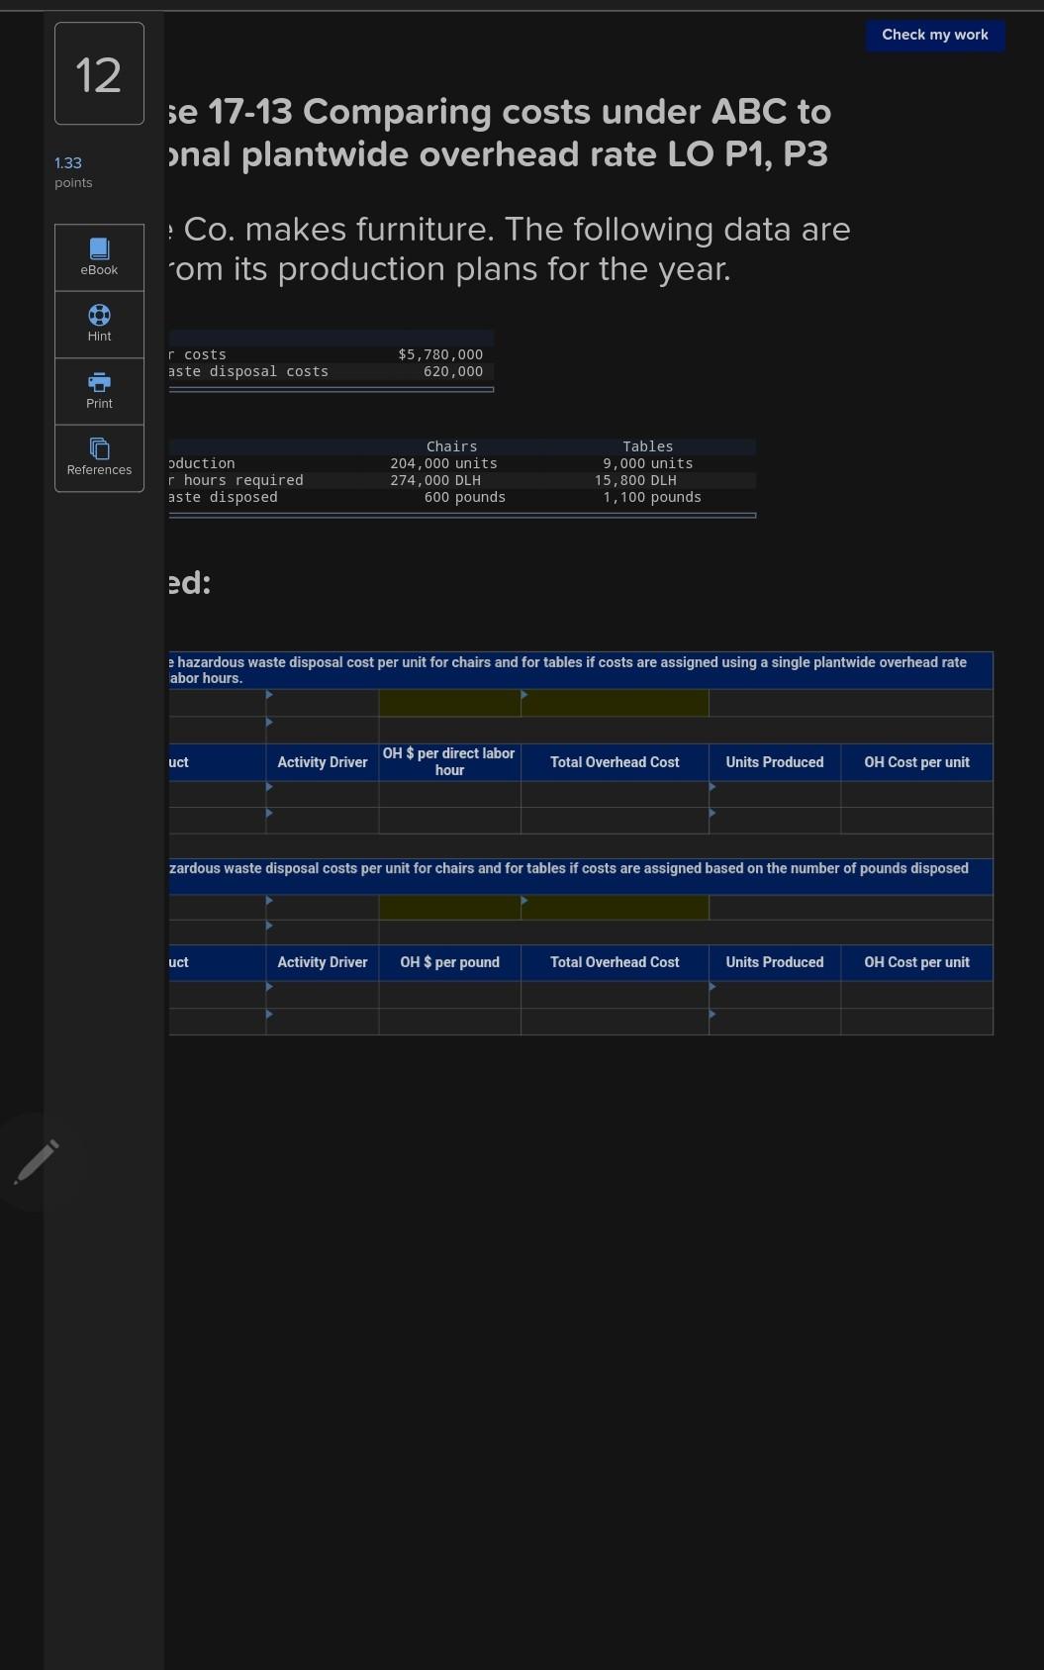Open the References panel
Screen dimensions: 1044x1670
[x=99, y=457]
